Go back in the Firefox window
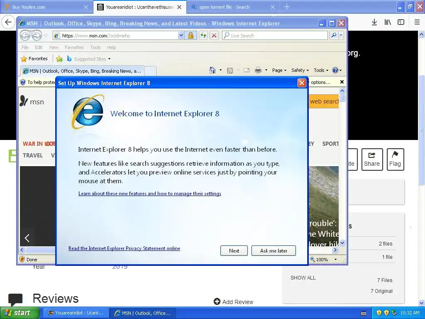 pos(8,22)
